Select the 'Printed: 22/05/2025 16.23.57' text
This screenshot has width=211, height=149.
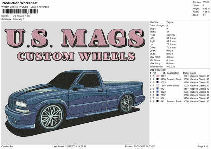pos(140,146)
